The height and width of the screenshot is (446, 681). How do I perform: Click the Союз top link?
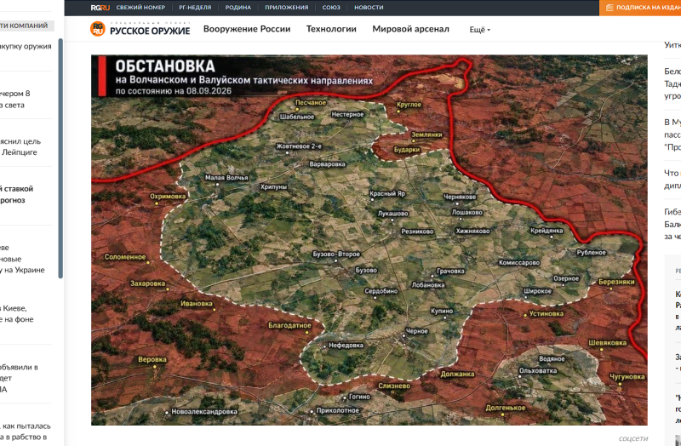(331, 8)
